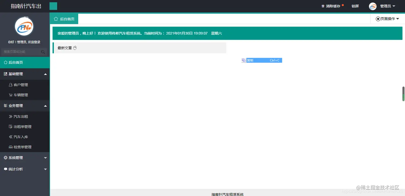
Task: Click the search magnifier icon in sidebar
Action: pos(43,52)
